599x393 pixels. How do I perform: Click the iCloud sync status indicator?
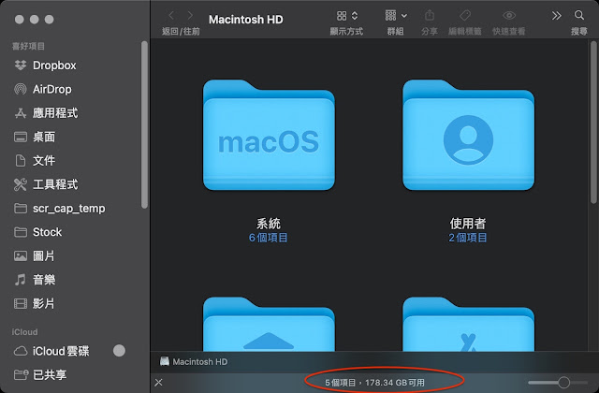tap(119, 351)
